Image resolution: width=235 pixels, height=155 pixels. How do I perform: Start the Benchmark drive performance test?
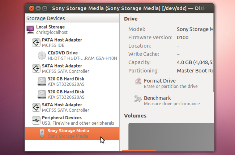tap(157, 98)
